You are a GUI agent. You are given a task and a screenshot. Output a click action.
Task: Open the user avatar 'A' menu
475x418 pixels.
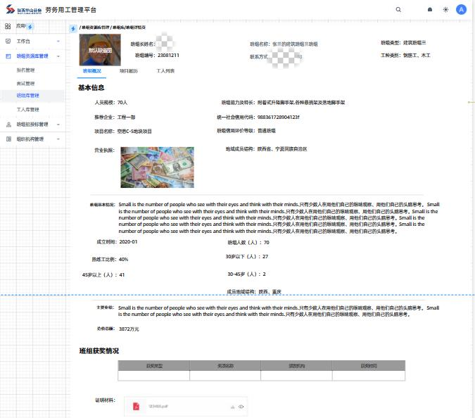tap(462, 10)
